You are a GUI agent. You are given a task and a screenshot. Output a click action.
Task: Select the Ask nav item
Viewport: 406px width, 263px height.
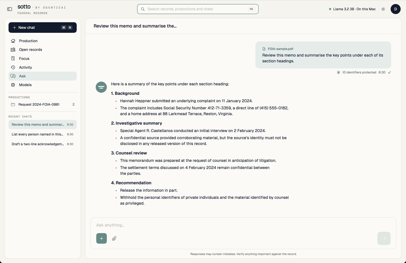pyautogui.click(x=43, y=76)
